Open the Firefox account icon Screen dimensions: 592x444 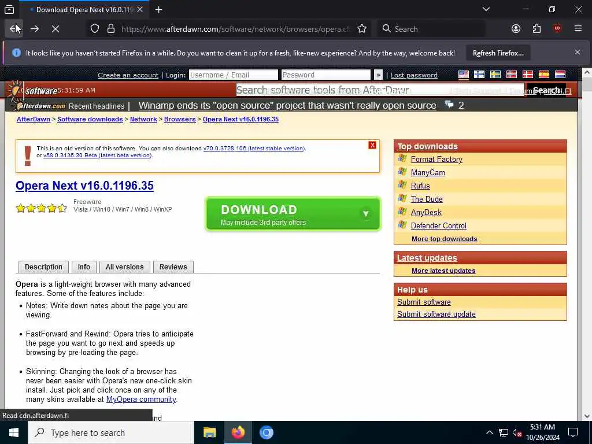[x=516, y=29]
